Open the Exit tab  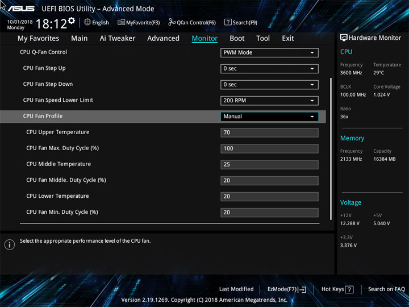288,39
